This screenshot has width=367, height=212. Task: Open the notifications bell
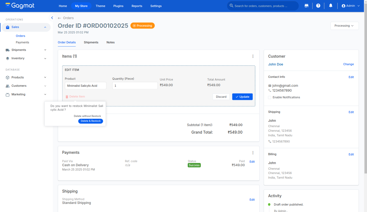pyautogui.click(x=331, y=6)
